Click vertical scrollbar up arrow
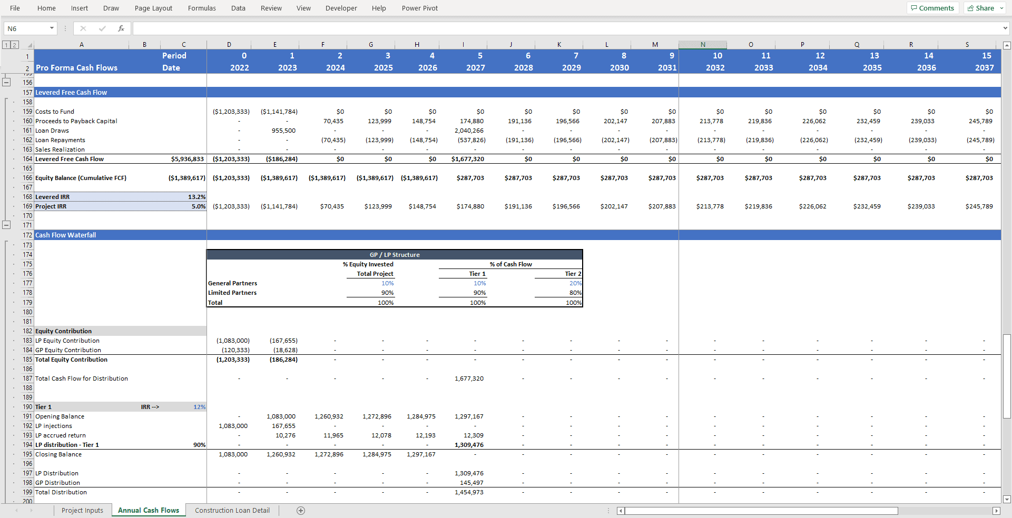 click(1007, 46)
